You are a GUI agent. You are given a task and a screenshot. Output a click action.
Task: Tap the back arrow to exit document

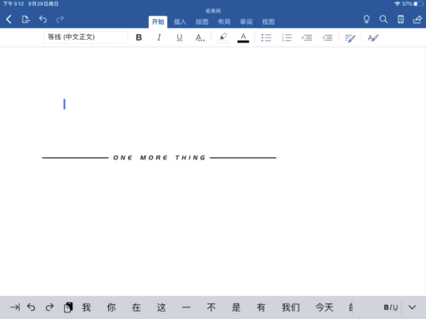[9, 19]
